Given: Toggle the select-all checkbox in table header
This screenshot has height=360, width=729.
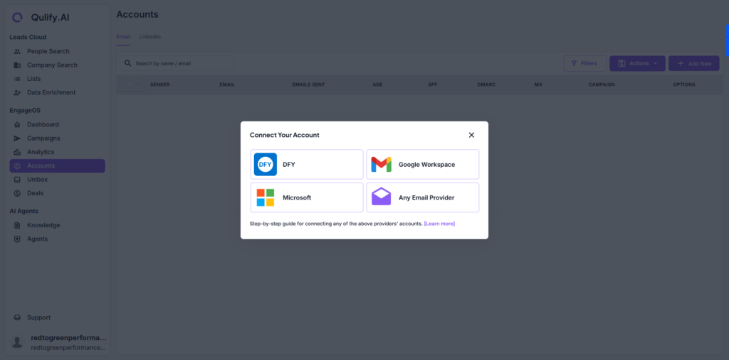Looking at the screenshot, I should click(x=129, y=85).
